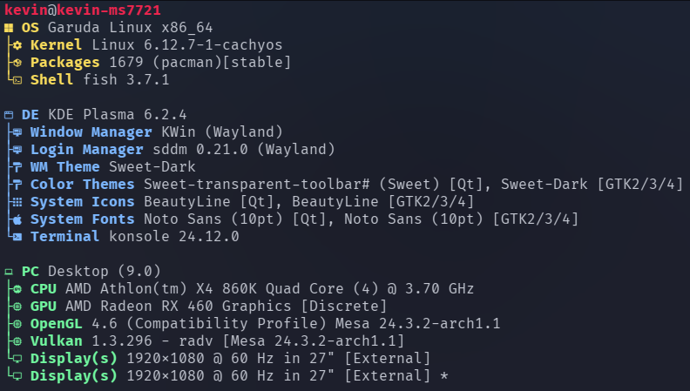Screen dimensions: 690x391
Task: Click the konsole 24.12.0 terminal text
Action: [x=174, y=237]
